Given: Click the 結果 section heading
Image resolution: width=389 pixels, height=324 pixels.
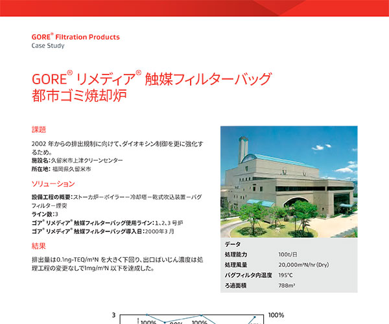Looking at the screenshot, I should tap(39, 246).
